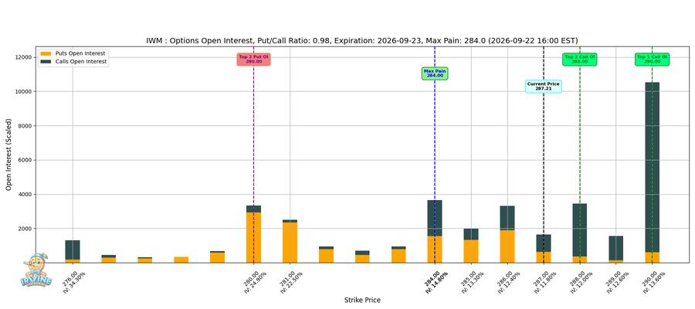The image size is (695, 309).
Task: Click the chart title starting 'IWM : Options Open Interest'
Action: click(361, 41)
